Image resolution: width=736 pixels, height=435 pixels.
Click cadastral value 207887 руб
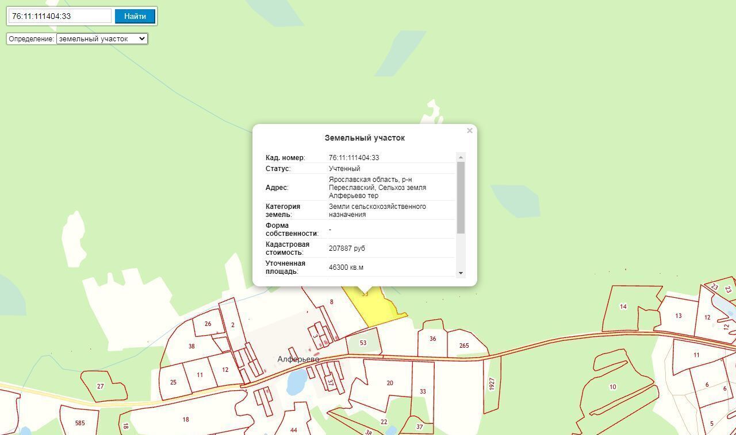click(347, 248)
